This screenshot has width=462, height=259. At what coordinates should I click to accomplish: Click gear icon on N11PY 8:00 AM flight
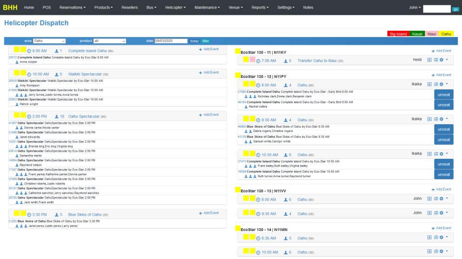pyautogui.click(x=441, y=84)
